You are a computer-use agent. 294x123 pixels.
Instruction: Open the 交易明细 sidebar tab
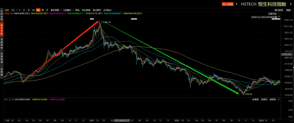coord(2,58)
